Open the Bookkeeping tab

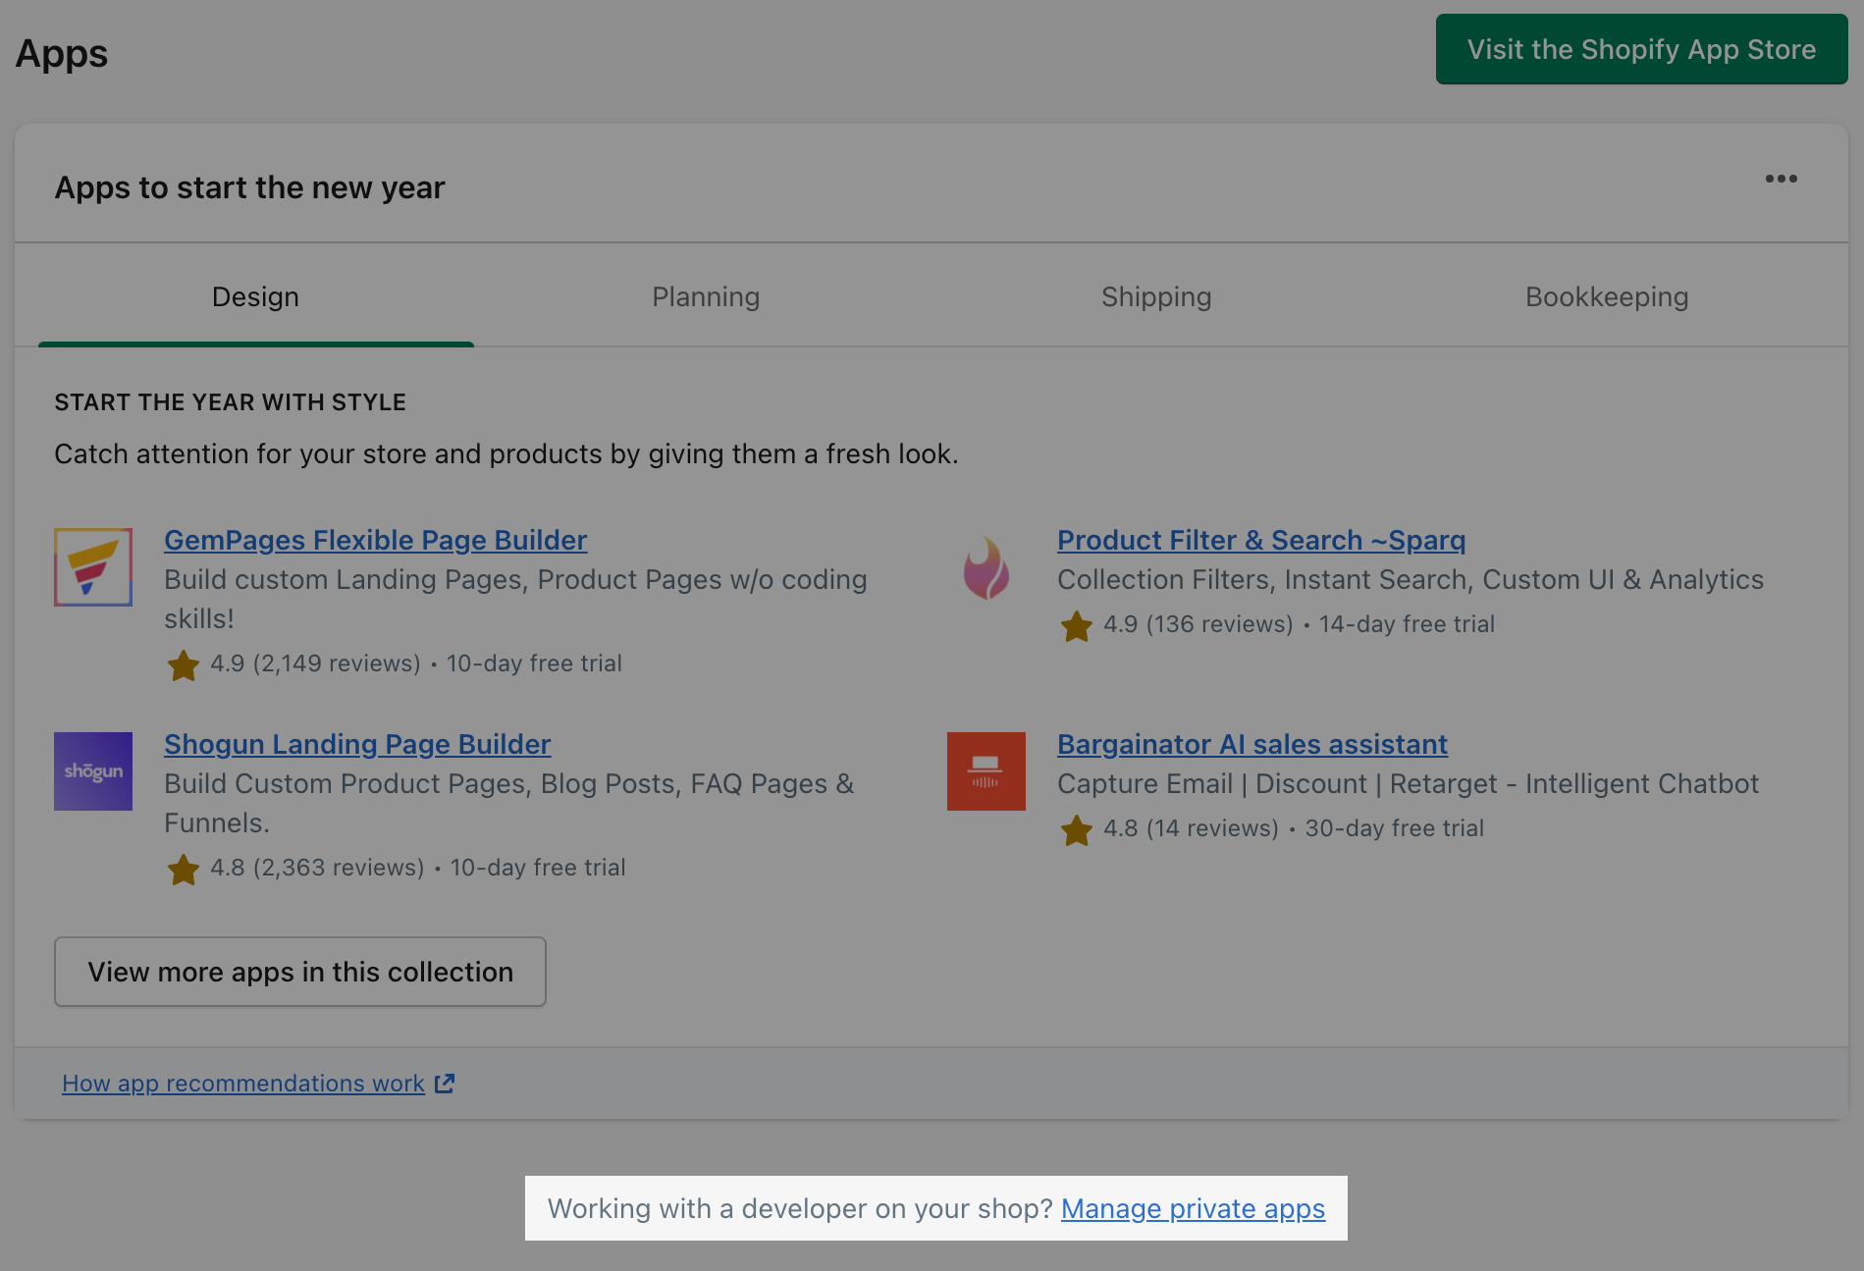[1607, 296]
